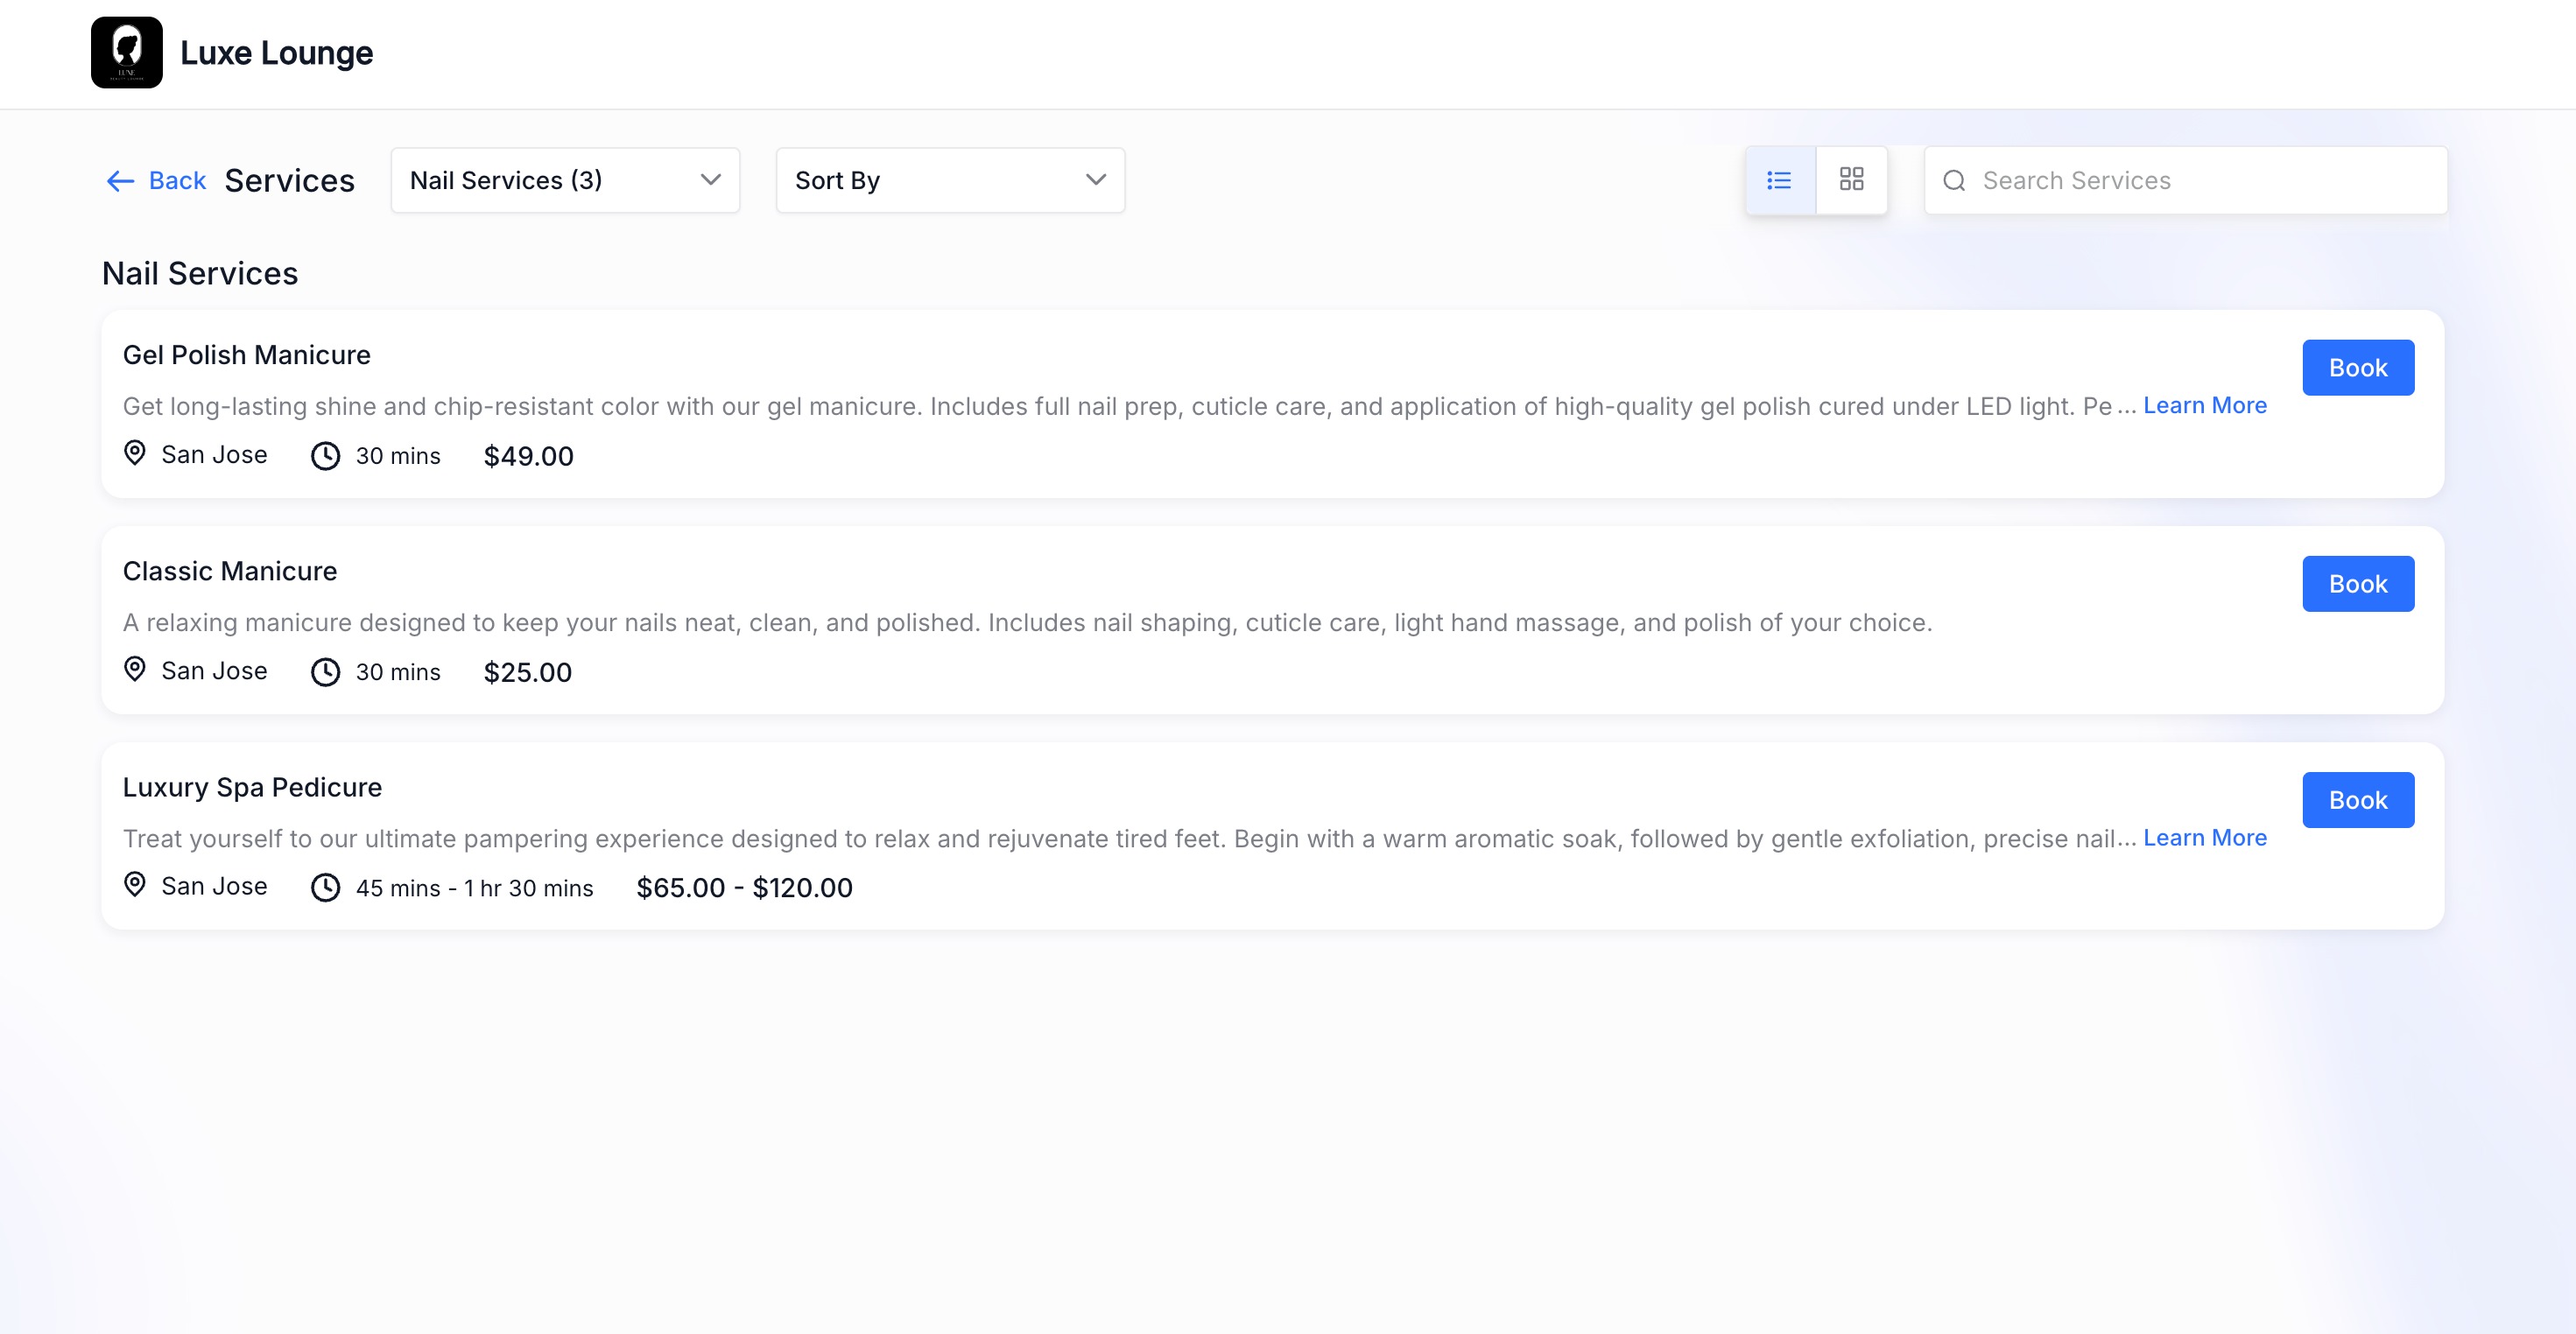This screenshot has height=1334, width=2576.
Task: Open Learn More for Luxury Spa Pedicure
Action: tap(2204, 838)
